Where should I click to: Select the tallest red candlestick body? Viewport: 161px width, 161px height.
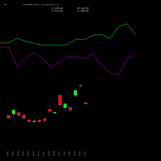point(60,100)
